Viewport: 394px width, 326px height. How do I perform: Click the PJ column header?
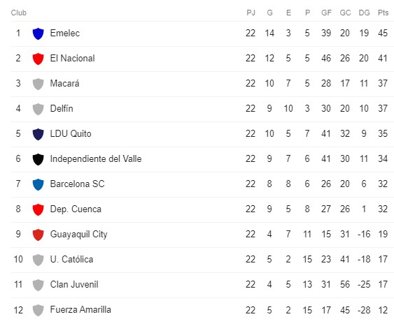[x=251, y=13]
